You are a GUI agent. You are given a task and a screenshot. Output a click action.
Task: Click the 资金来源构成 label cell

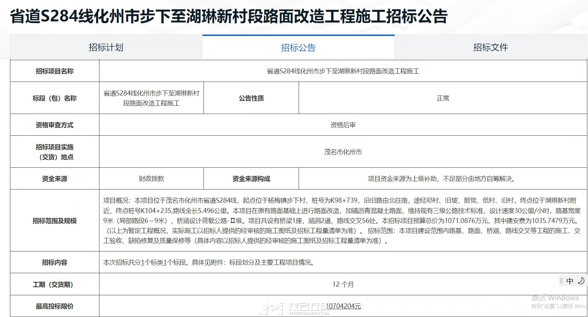click(251, 179)
